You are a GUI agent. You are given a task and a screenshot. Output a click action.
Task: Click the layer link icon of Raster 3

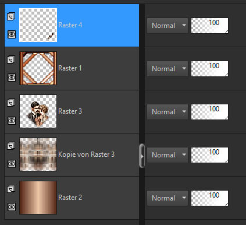coord(11,103)
